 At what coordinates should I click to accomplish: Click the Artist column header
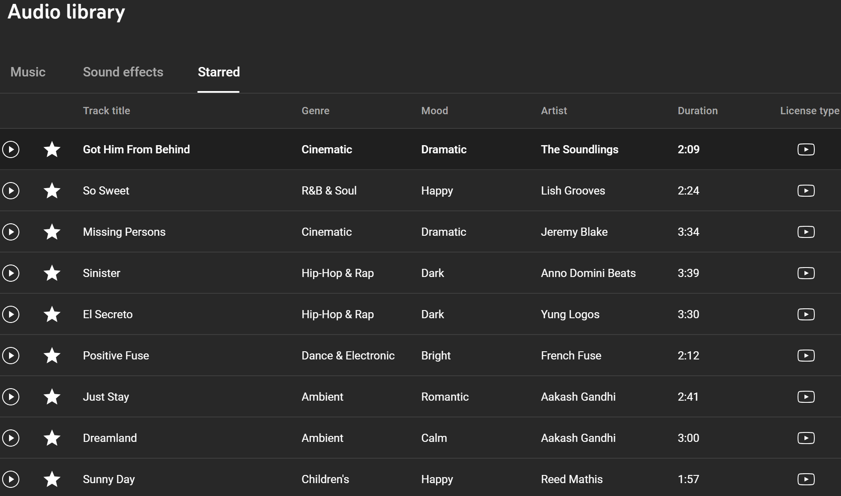554,111
